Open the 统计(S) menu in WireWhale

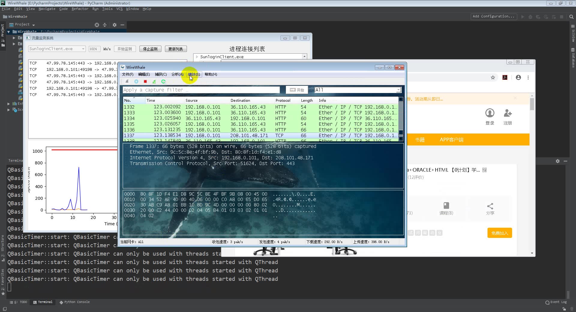(194, 74)
